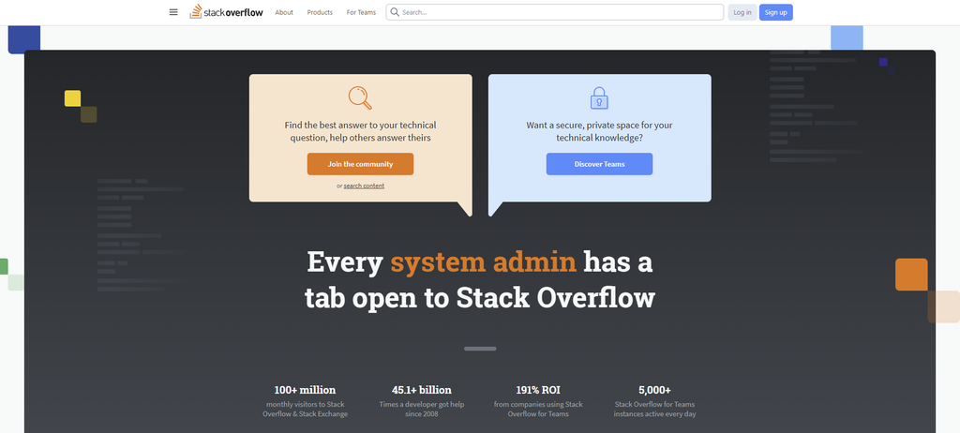The image size is (960, 433).
Task: Click the 100+ million visitors statistic
Action: [305, 390]
